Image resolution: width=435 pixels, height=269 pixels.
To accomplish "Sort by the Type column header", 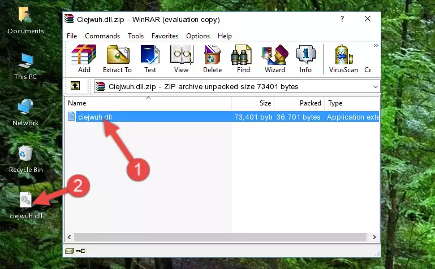I will (x=352, y=103).
